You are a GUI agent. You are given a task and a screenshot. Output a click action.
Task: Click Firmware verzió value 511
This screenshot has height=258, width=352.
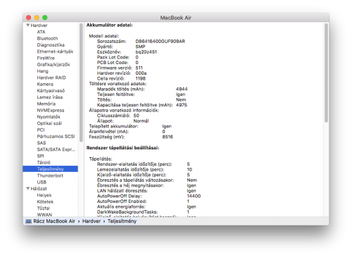pyautogui.click(x=139, y=68)
